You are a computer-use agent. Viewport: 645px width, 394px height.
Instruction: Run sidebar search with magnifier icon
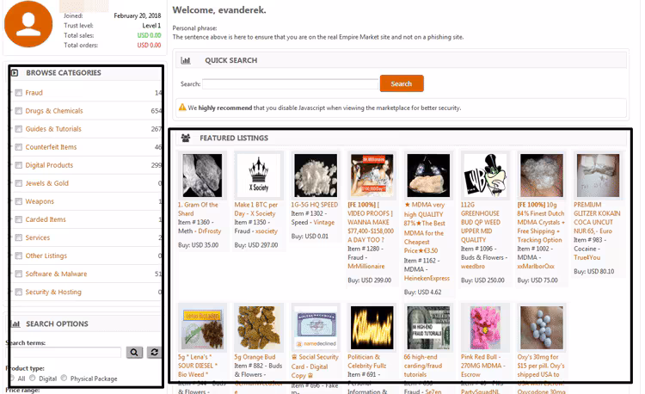[134, 353]
